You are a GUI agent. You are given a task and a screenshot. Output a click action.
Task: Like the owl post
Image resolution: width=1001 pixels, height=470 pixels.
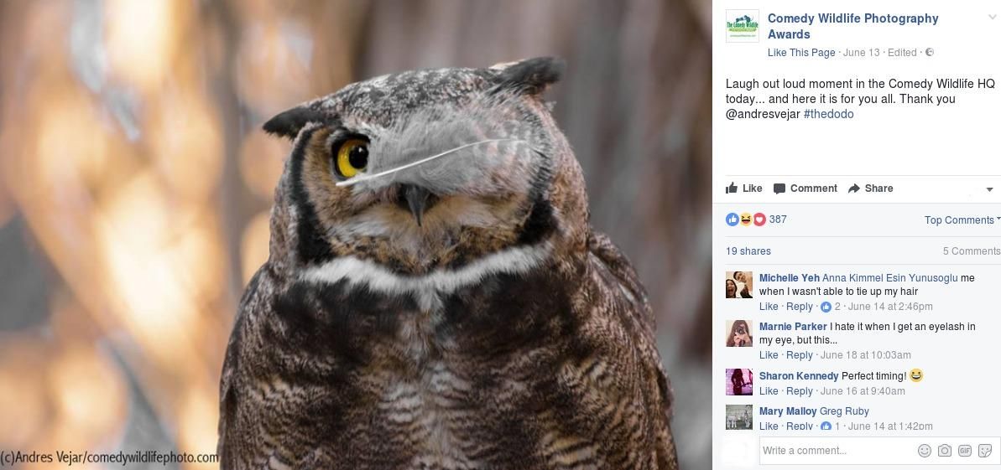[744, 189]
